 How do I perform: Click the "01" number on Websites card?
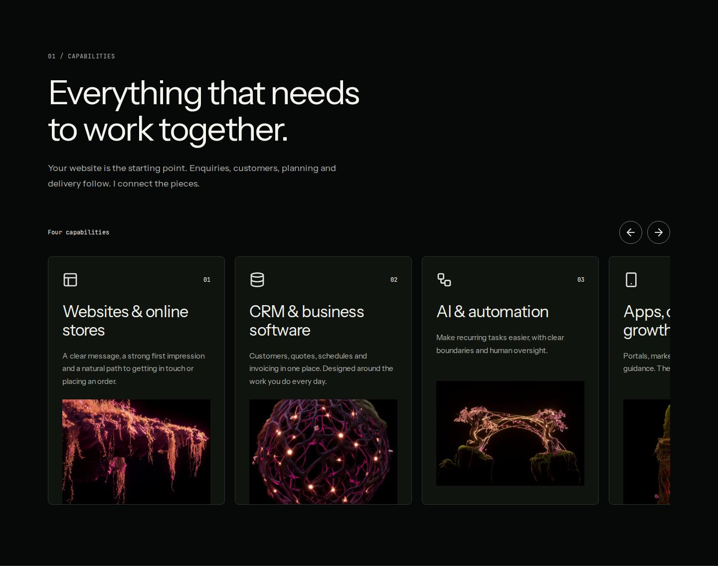coord(207,280)
